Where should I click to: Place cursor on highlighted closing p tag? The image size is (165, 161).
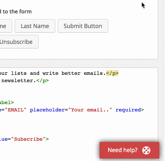click(x=112, y=73)
